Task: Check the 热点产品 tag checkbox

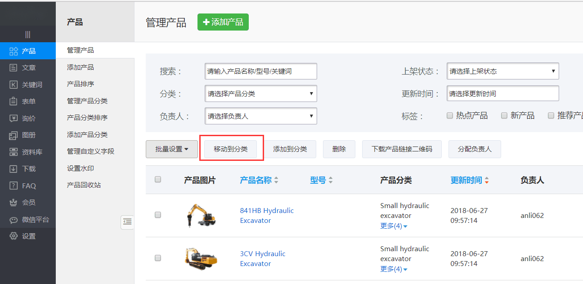Action: [x=450, y=115]
